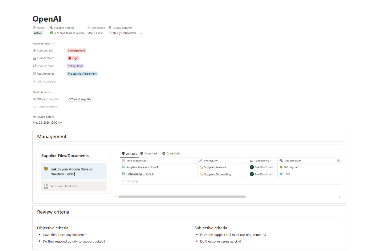The width and height of the screenshot is (377, 251).
Task: Click the Review before property icon
Action: pos(34,117)
